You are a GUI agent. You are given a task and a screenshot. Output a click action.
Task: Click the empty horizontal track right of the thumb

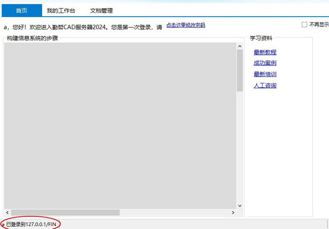(x=175, y=212)
